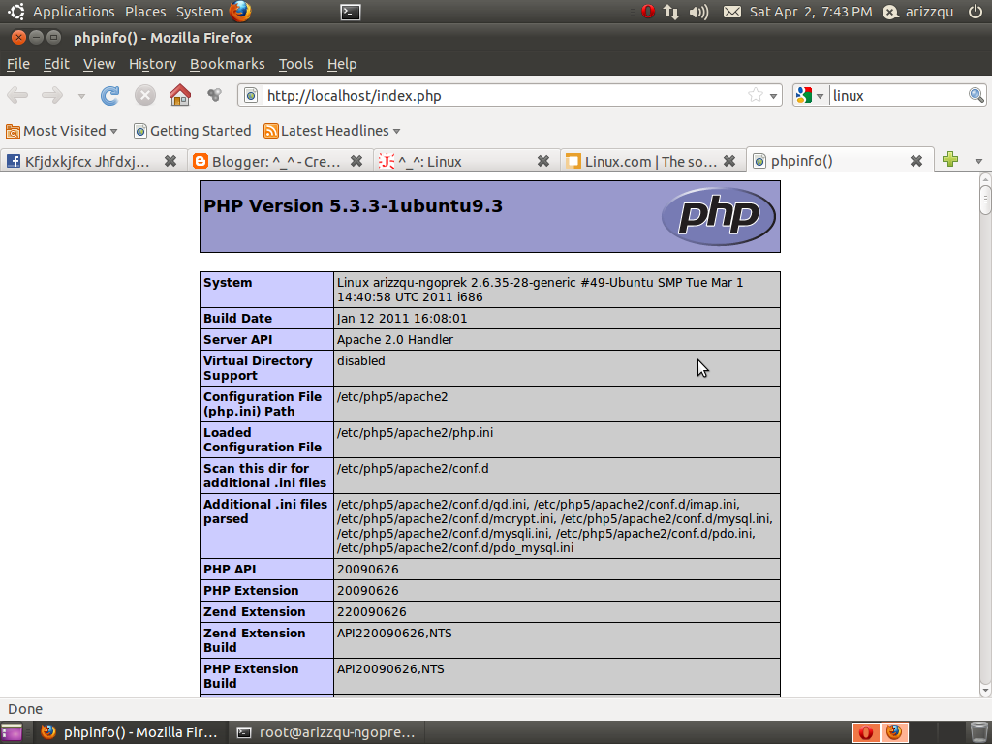Open the mail envelope indicator menu

coord(732,12)
